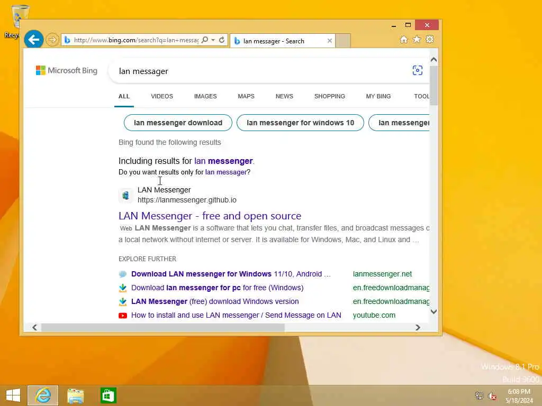
Task: Switch to the MAPS tab
Action: pos(246,96)
